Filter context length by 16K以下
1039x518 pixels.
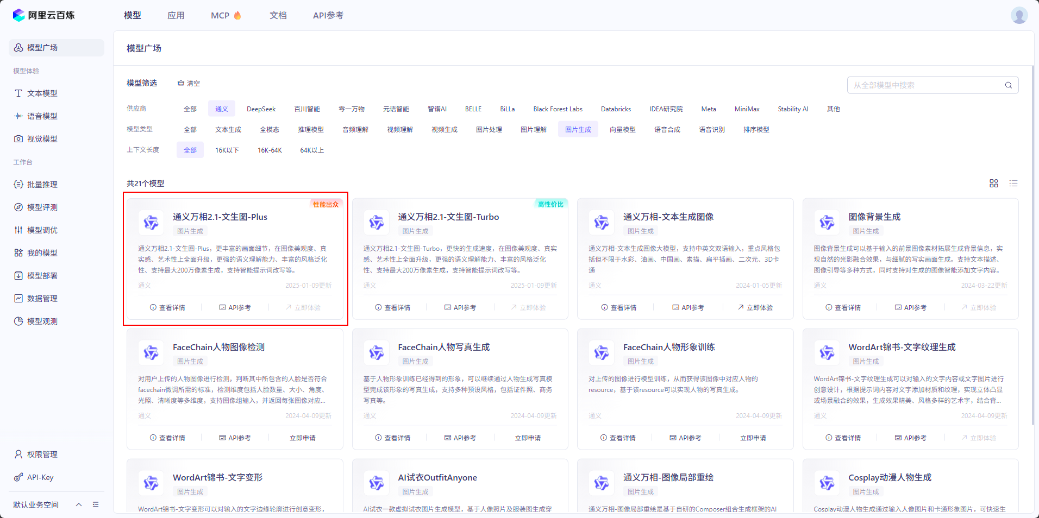pos(227,150)
